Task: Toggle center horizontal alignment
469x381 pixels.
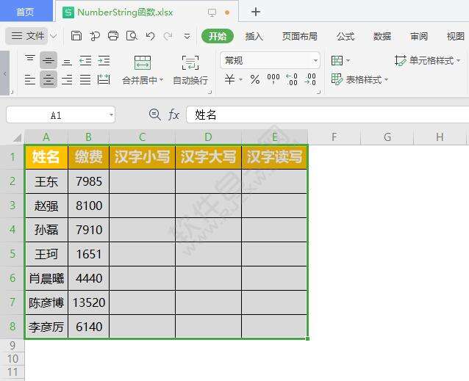Action: tap(49, 80)
